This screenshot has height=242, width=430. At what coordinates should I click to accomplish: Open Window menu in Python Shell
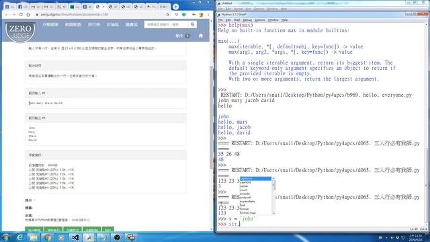click(x=273, y=20)
